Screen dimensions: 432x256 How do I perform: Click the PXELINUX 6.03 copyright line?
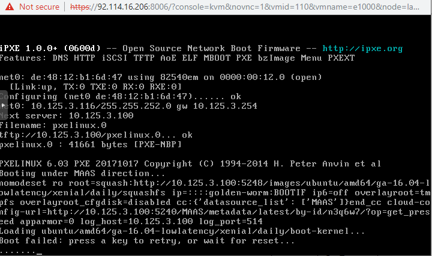190,163
